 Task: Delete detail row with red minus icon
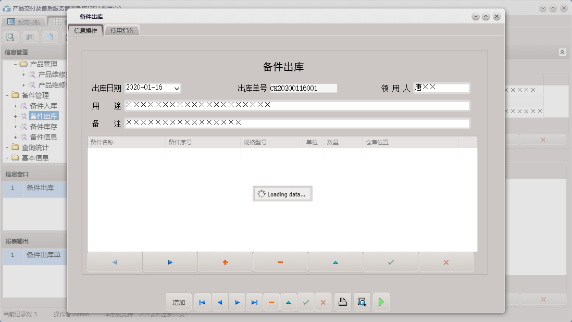(280, 262)
